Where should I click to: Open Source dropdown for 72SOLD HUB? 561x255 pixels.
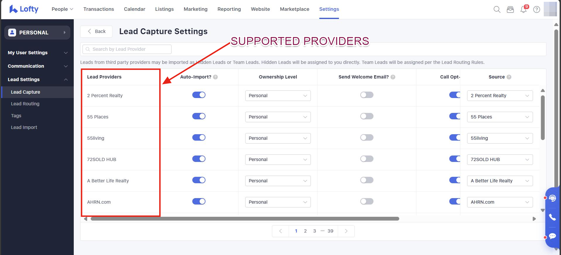[500, 160]
